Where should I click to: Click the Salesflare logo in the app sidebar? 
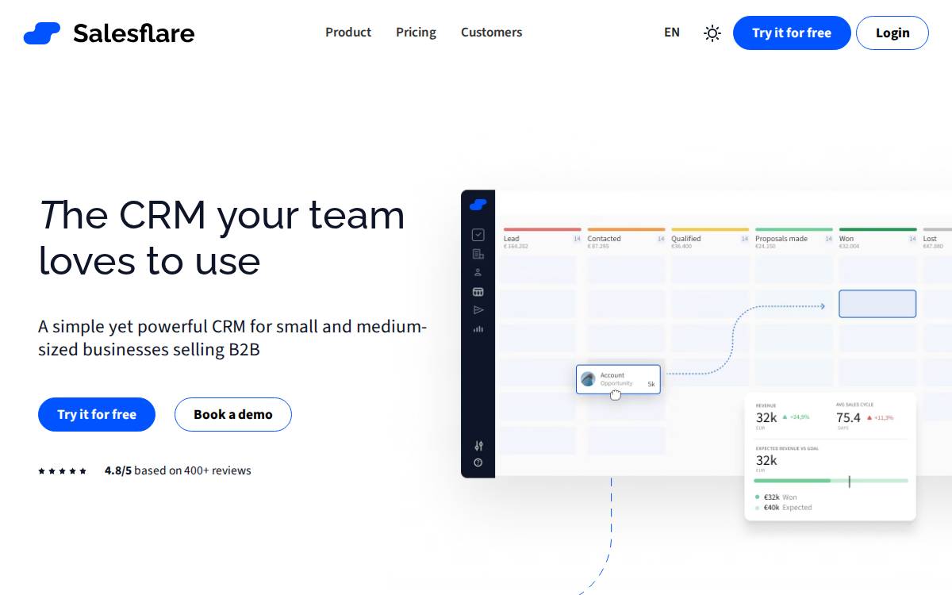[478, 205]
